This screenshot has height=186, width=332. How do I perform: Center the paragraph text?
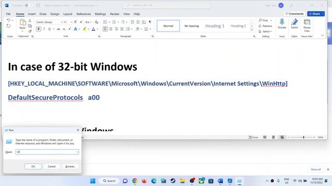click(110, 29)
